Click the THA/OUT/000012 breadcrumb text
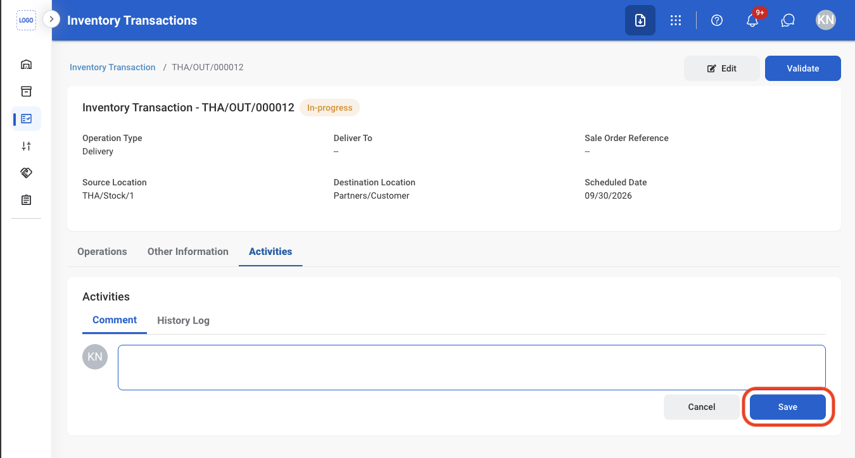Screen dimensions: 855x458 tap(208, 67)
